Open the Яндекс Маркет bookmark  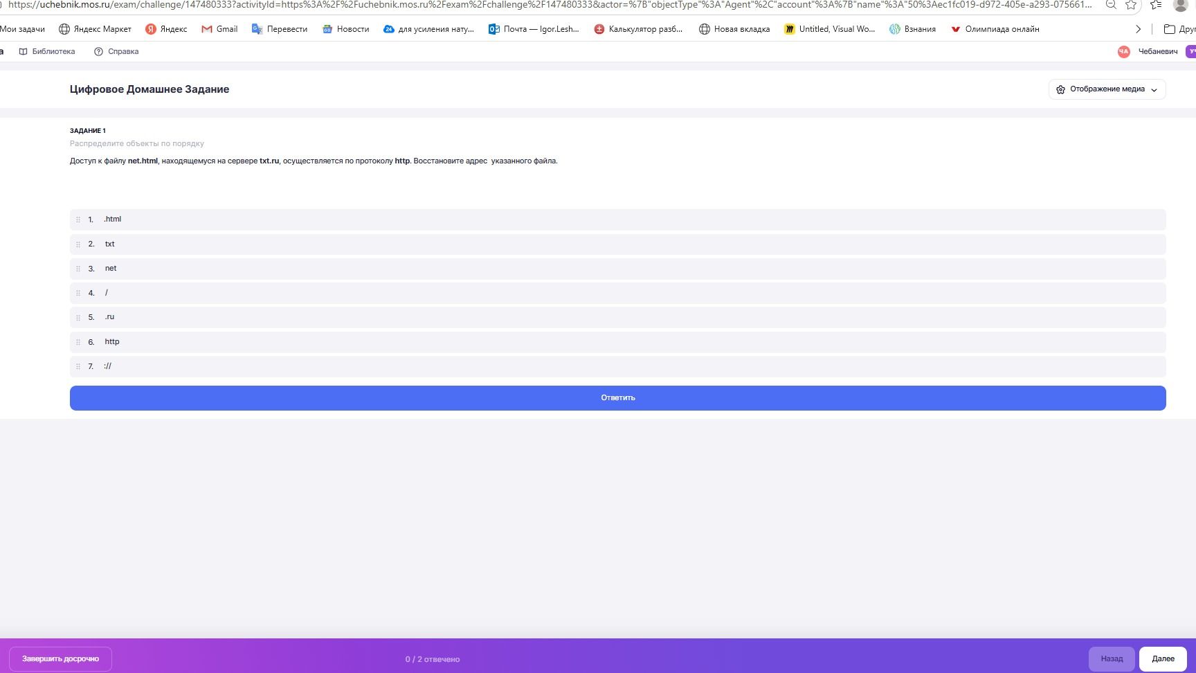tap(95, 29)
